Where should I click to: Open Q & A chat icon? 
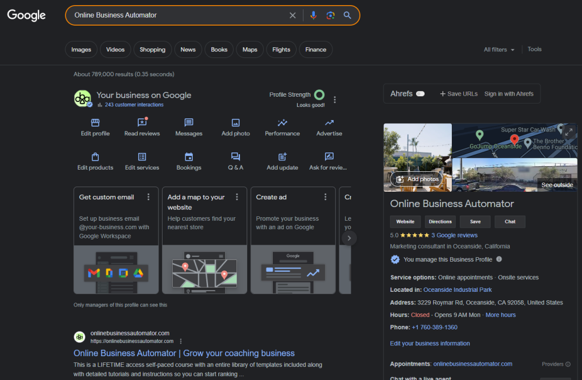point(235,157)
